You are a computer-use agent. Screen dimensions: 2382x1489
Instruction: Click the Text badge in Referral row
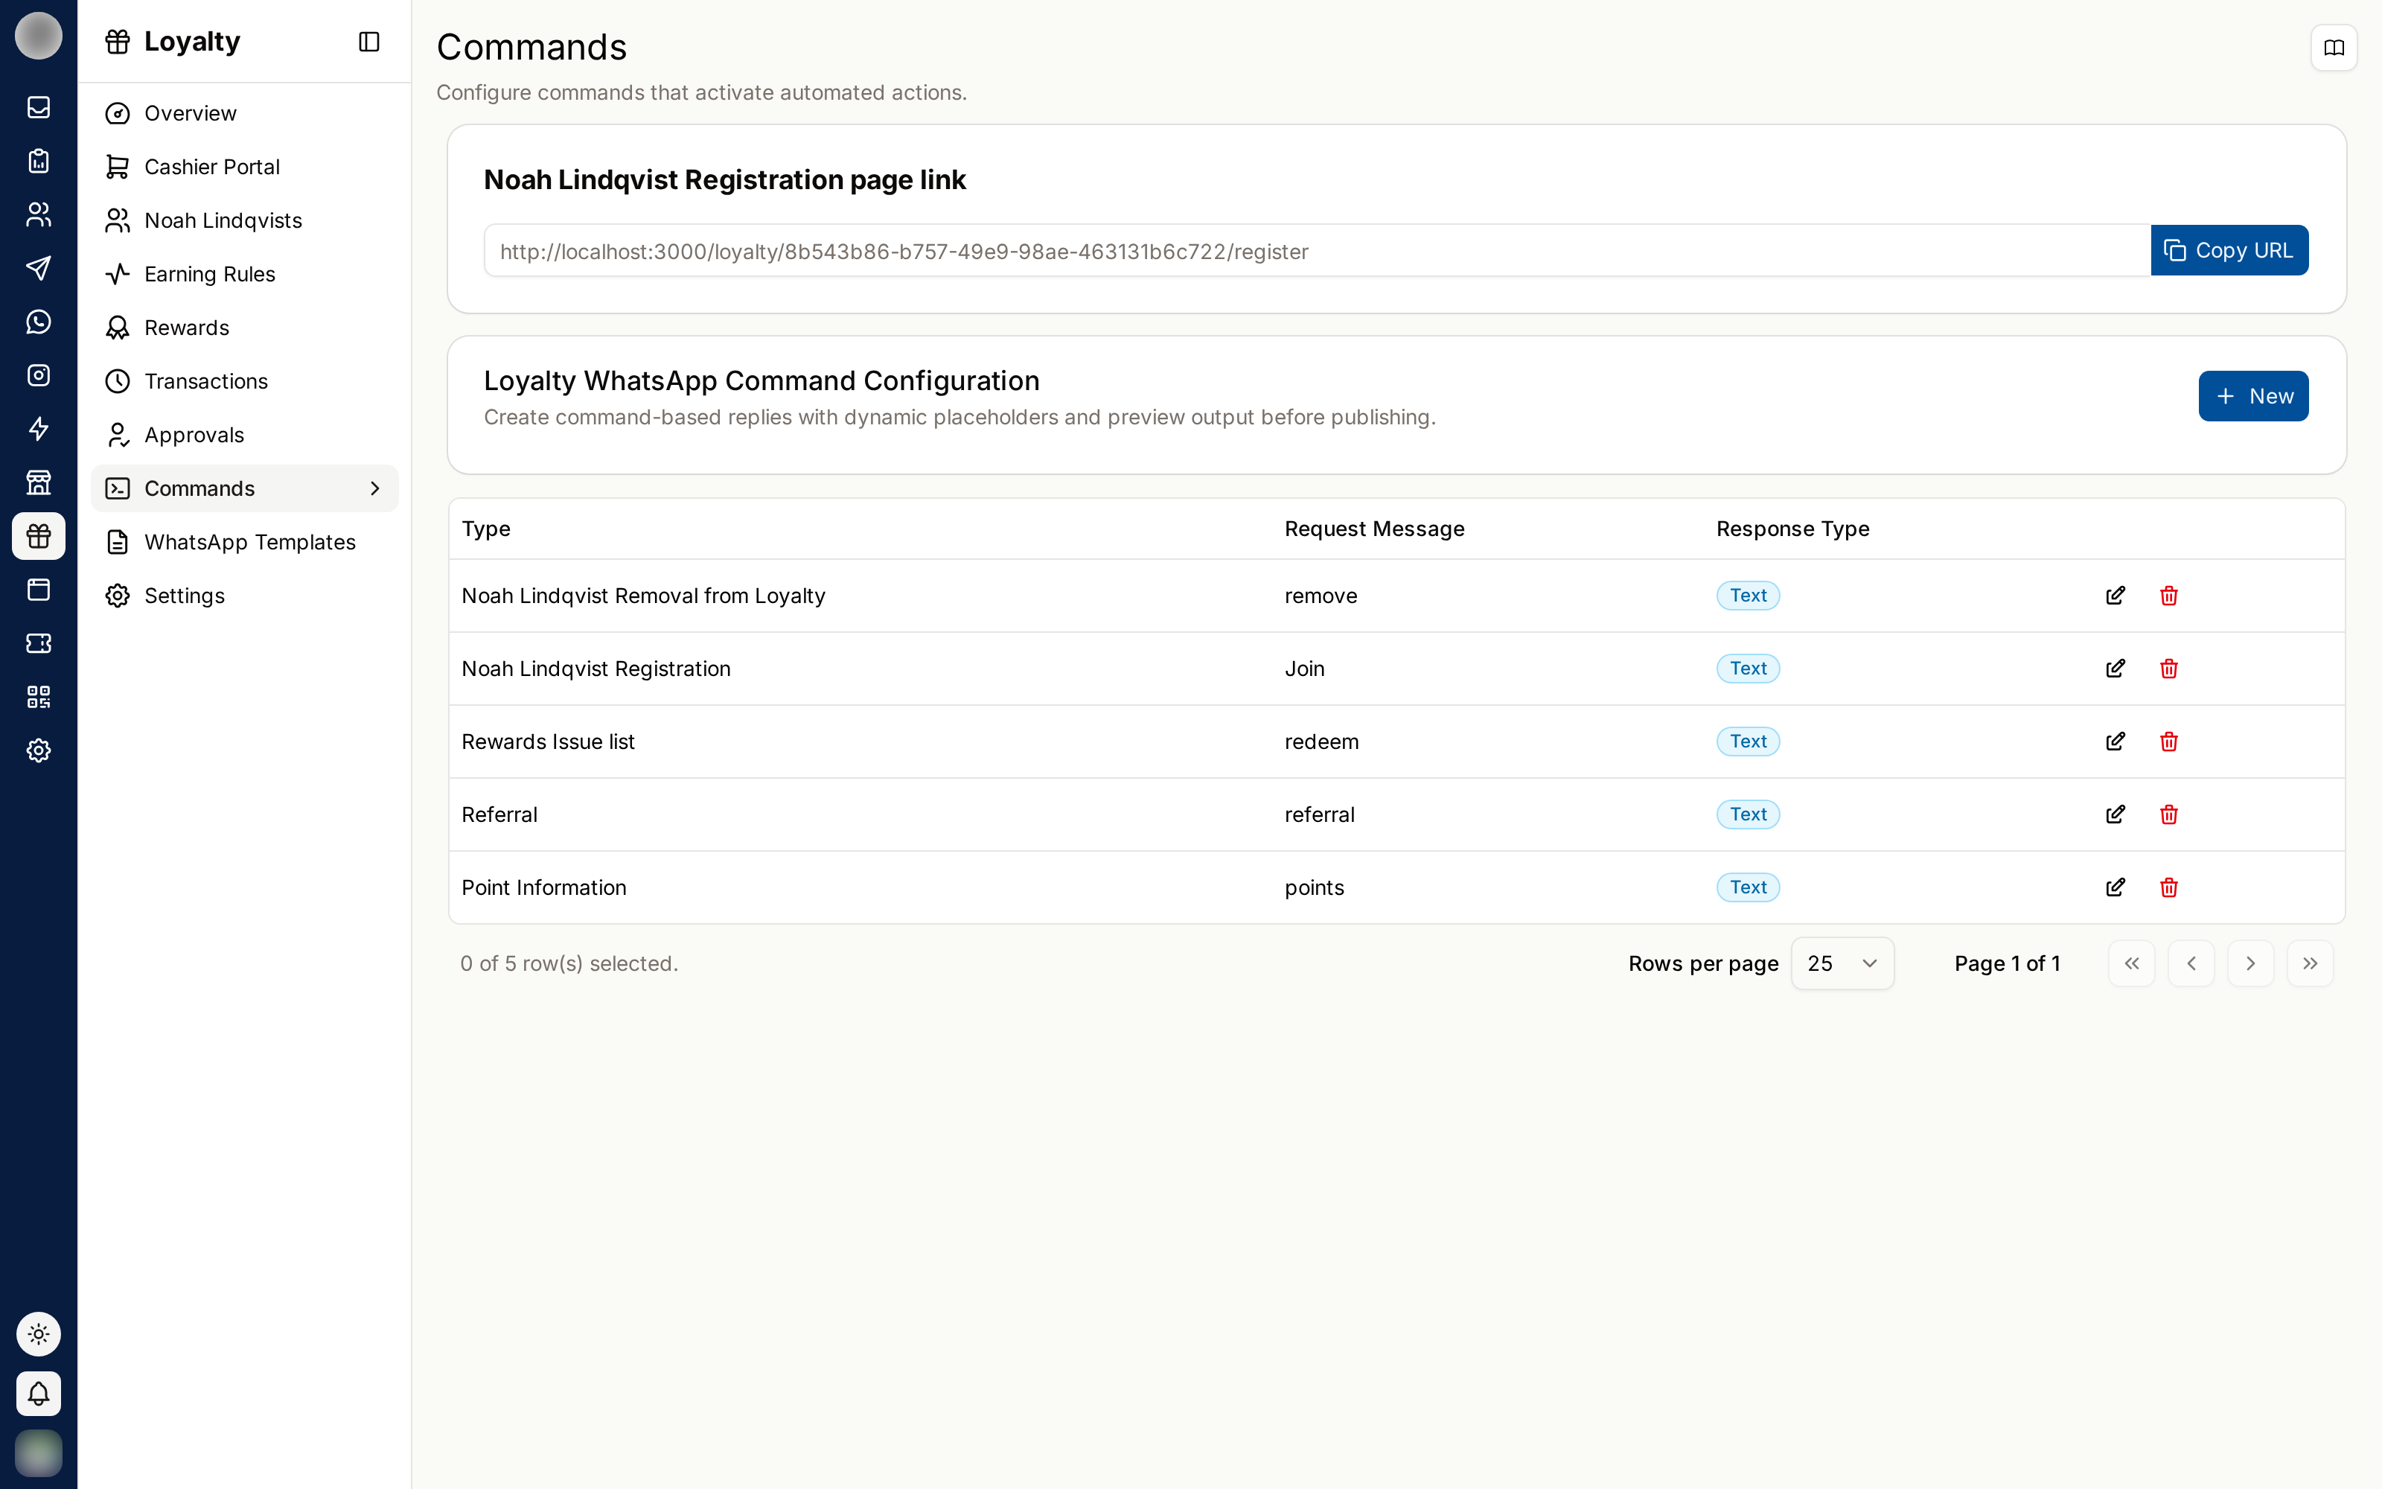click(1748, 814)
